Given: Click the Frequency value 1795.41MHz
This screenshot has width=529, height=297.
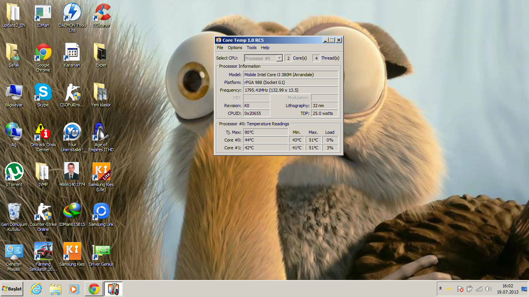Looking at the screenshot, I should tap(290, 90).
